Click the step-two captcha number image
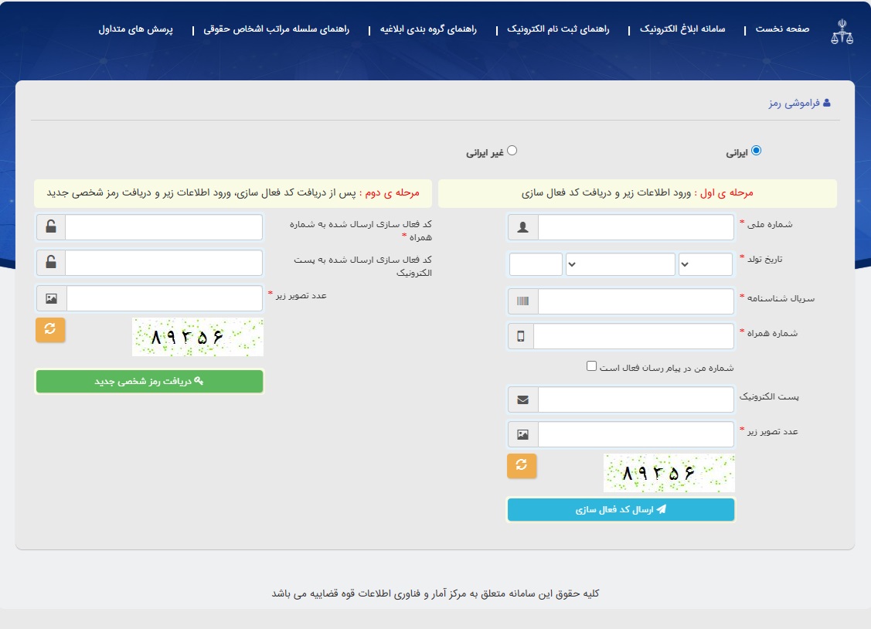 click(198, 337)
